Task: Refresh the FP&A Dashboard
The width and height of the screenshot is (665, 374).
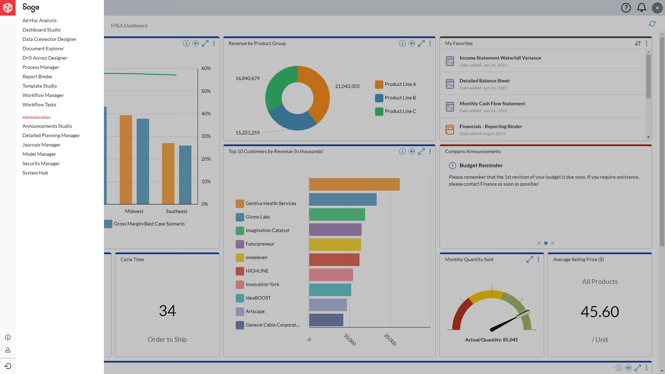Action: click(652, 24)
